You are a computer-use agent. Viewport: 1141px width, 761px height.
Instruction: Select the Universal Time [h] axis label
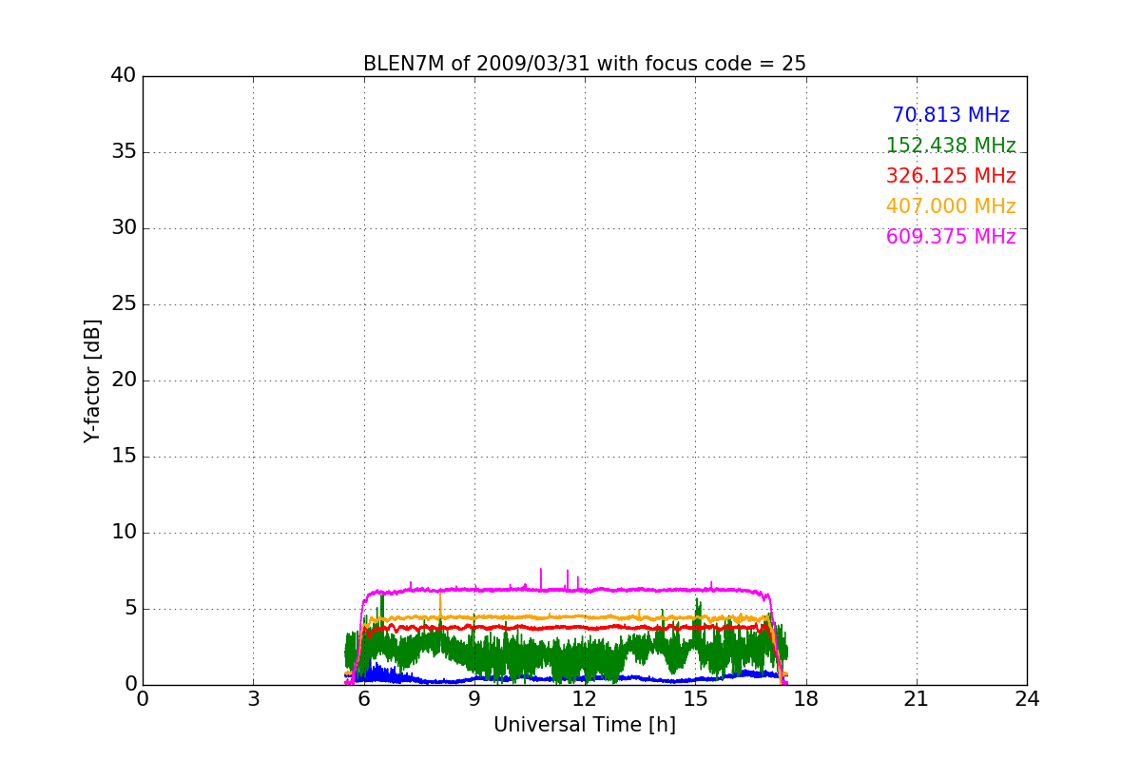(584, 725)
